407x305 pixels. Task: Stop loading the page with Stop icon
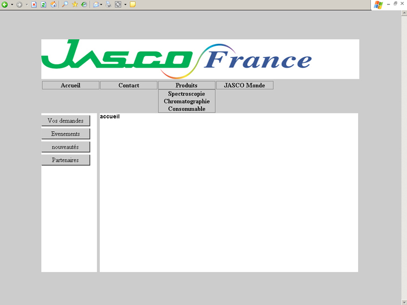pyautogui.click(x=34, y=5)
